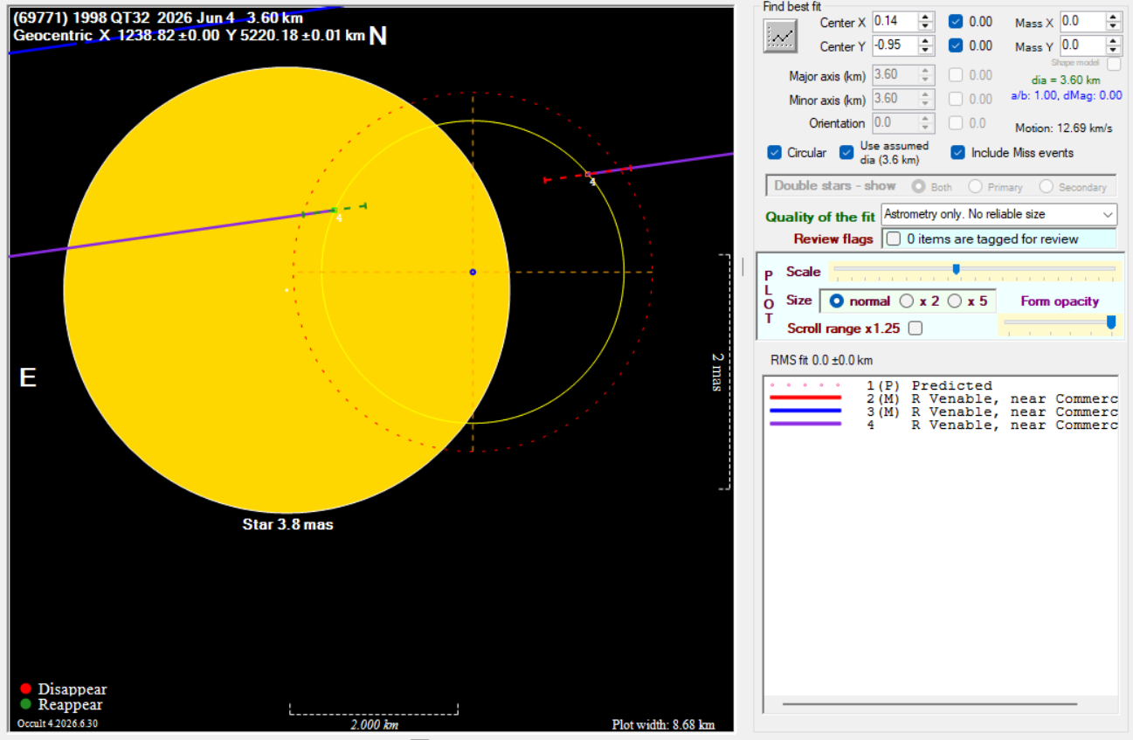Disable Include Miss events

coord(958,152)
